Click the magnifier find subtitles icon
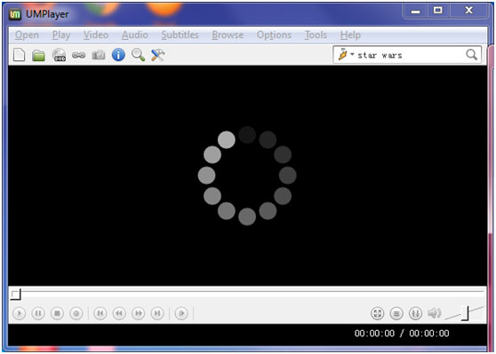This screenshot has width=496, height=354. pyautogui.click(x=139, y=55)
